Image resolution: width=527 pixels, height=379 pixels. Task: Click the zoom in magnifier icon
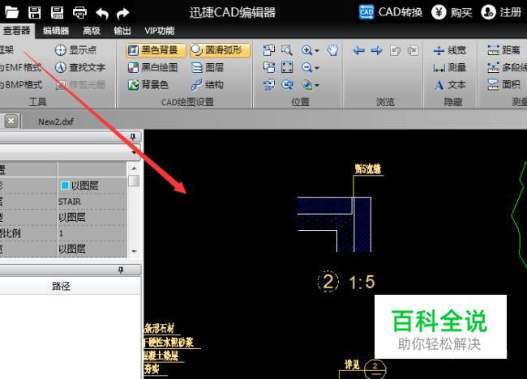(306, 50)
